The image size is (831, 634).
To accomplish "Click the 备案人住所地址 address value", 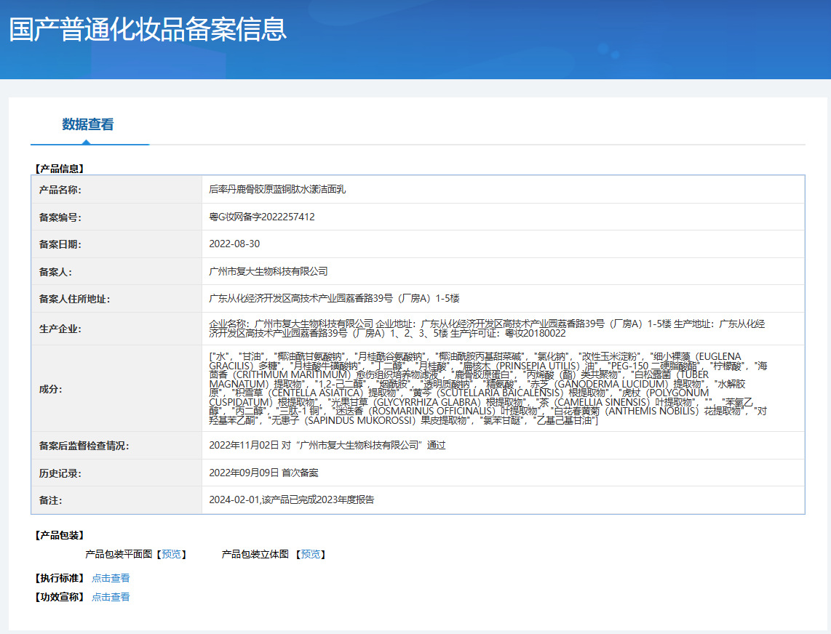I will click(334, 298).
